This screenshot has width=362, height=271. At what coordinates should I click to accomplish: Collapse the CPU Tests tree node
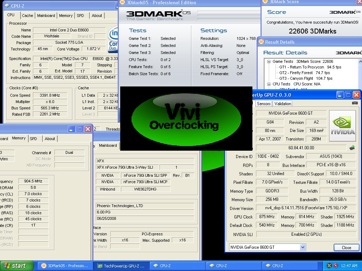tap(269, 84)
